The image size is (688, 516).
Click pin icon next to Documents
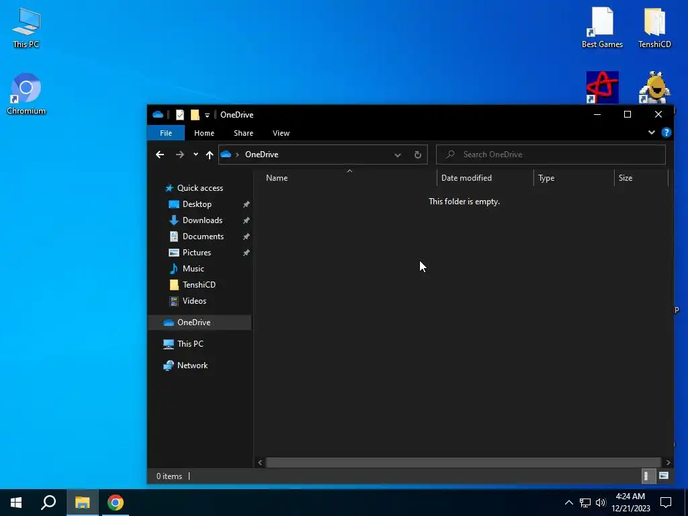[246, 237]
